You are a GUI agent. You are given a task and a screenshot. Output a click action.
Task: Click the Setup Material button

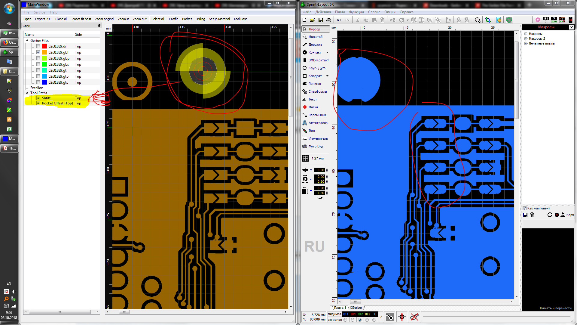pos(219,19)
